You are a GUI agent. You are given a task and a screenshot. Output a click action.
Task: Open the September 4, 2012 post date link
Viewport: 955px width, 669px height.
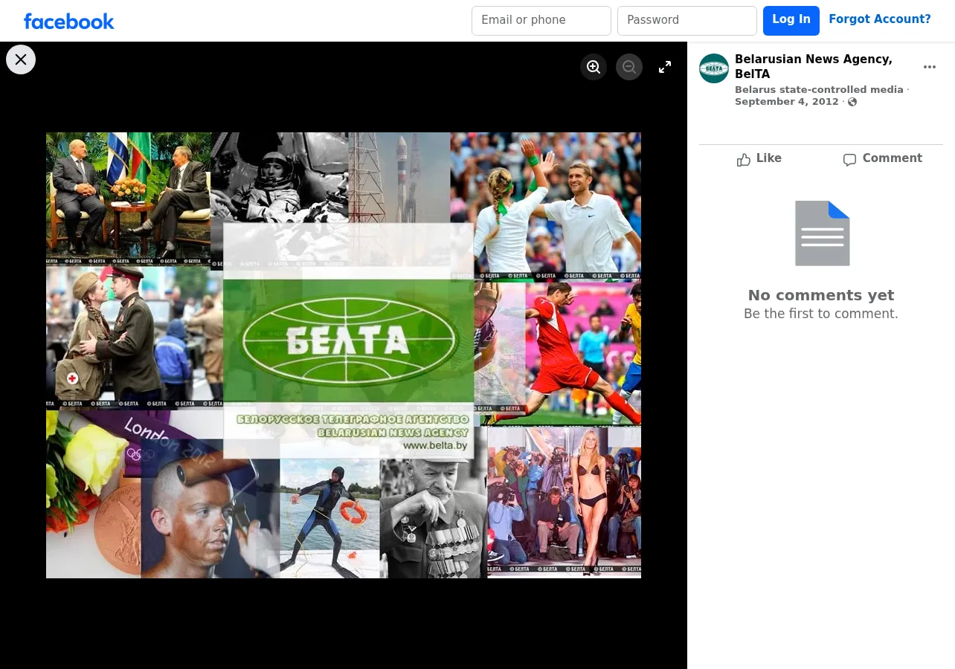click(787, 102)
